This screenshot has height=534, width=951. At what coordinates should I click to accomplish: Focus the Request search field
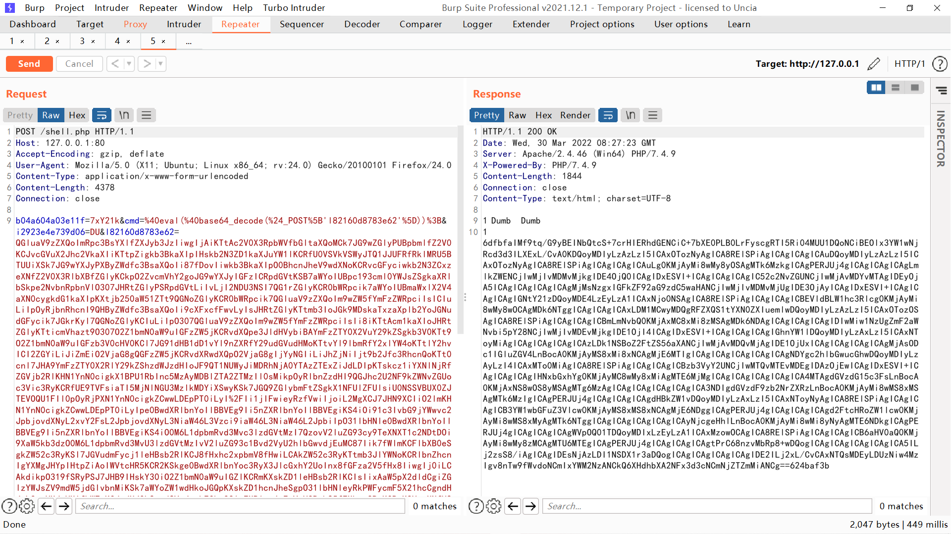click(x=240, y=506)
